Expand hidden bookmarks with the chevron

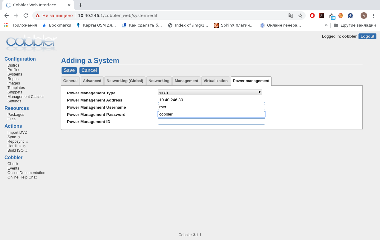326,25
